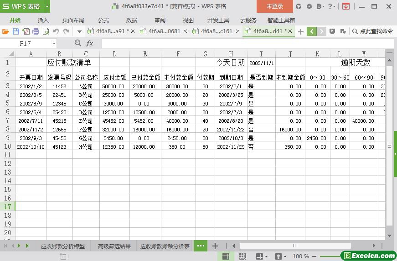
Task: Open the 开发工具 ribbon tab
Action: pos(218,20)
